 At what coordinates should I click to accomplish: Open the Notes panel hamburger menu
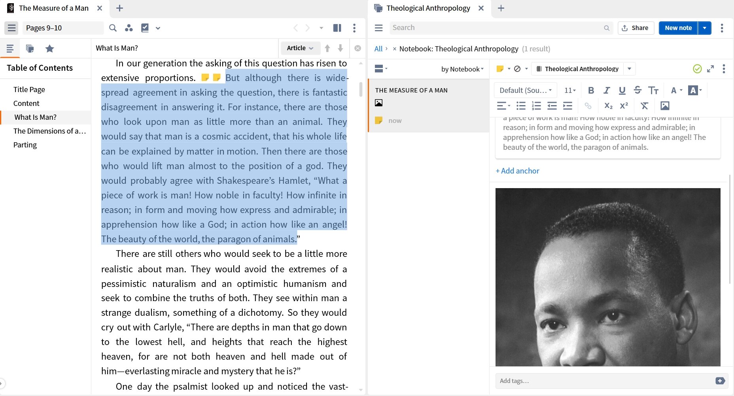pos(378,28)
